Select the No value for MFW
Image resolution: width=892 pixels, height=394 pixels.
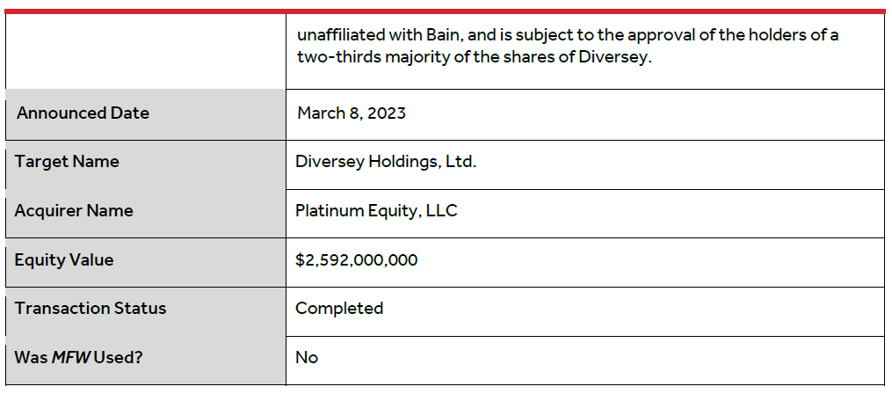[x=307, y=358]
